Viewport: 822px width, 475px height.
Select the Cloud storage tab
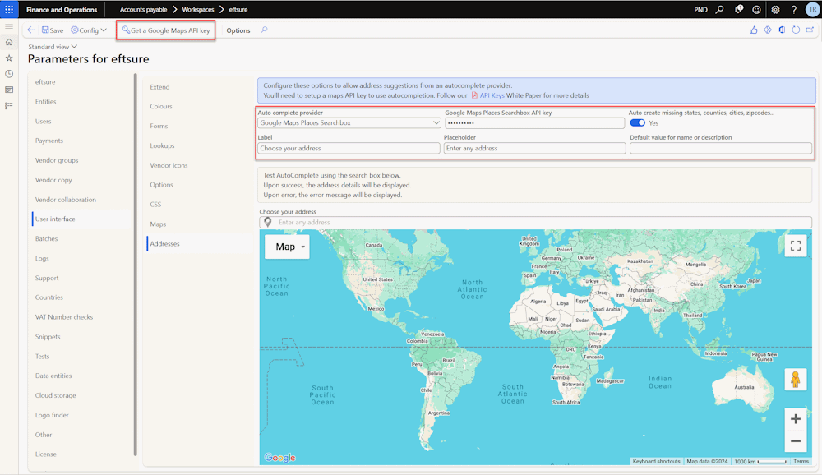(x=56, y=395)
